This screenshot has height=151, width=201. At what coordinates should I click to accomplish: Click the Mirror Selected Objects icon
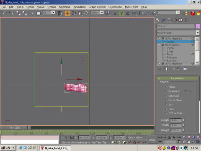(141, 13)
